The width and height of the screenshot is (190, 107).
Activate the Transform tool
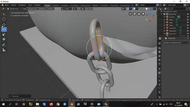click(4, 39)
